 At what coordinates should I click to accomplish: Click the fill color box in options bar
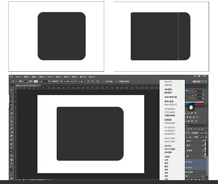point(26,81)
